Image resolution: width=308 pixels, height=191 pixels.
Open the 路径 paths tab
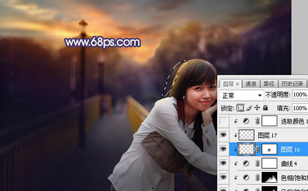pyautogui.click(x=269, y=84)
